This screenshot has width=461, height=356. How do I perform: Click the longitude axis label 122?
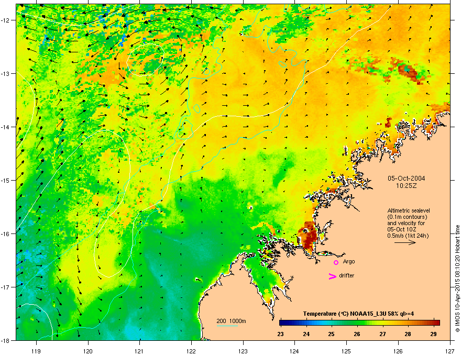click(x=191, y=351)
